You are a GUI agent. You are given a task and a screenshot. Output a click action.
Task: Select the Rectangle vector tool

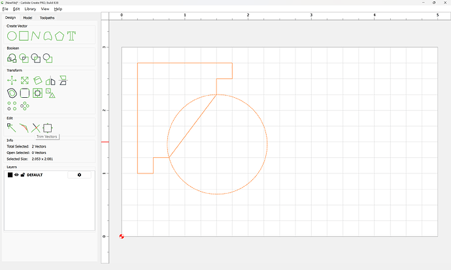pyautogui.click(x=24, y=36)
